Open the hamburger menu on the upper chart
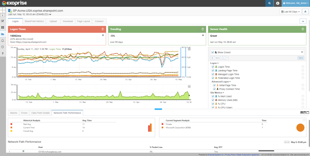The image size is (310, 156). click(x=189, y=49)
